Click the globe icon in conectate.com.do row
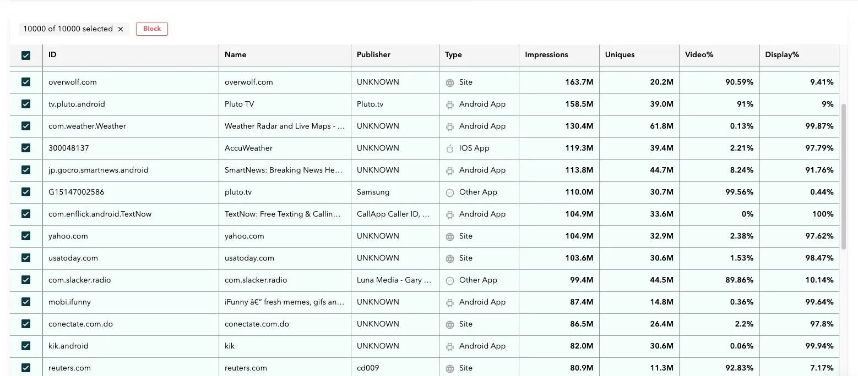 click(x=450, y=324)
